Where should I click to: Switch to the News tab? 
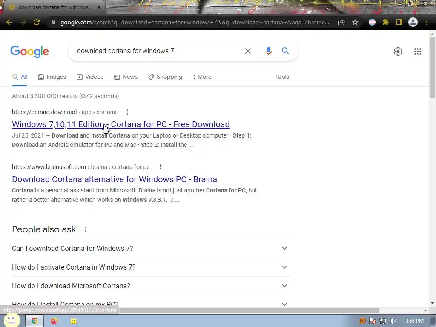click(x=126, y=77)
